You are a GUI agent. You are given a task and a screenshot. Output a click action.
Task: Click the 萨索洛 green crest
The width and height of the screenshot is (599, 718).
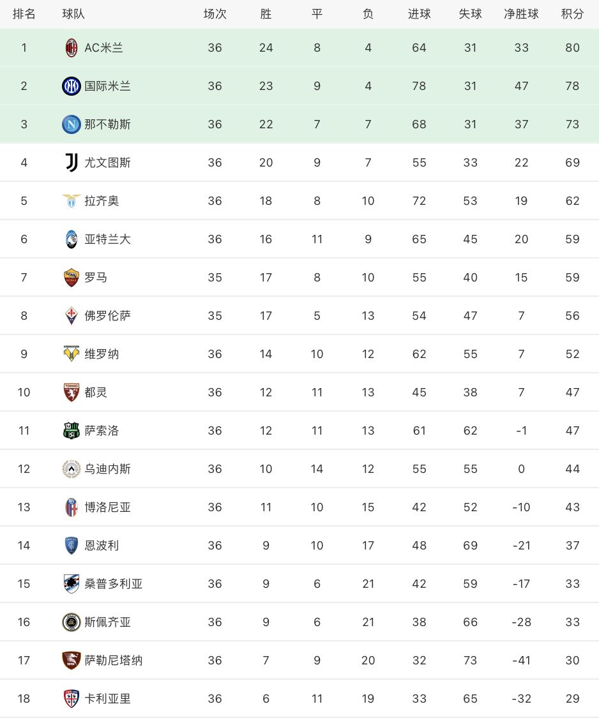[71, 430]
